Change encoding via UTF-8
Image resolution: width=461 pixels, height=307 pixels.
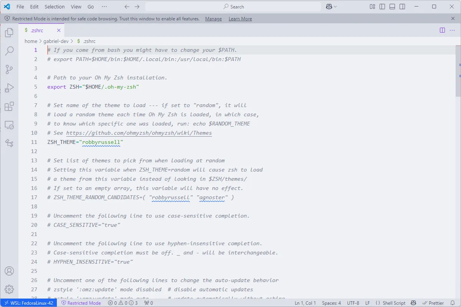(353, 303)
